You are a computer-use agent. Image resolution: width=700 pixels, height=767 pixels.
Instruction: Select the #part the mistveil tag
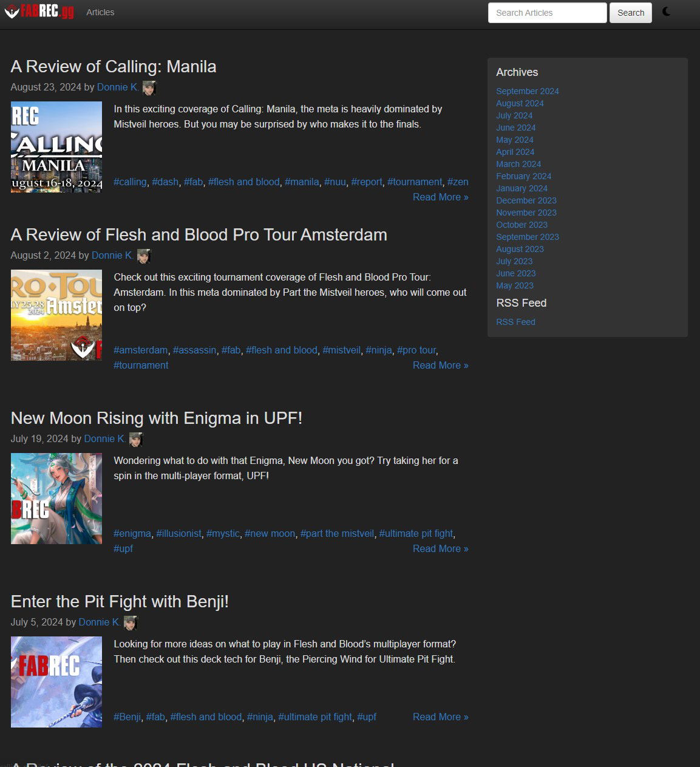click(x=337, y=533)
